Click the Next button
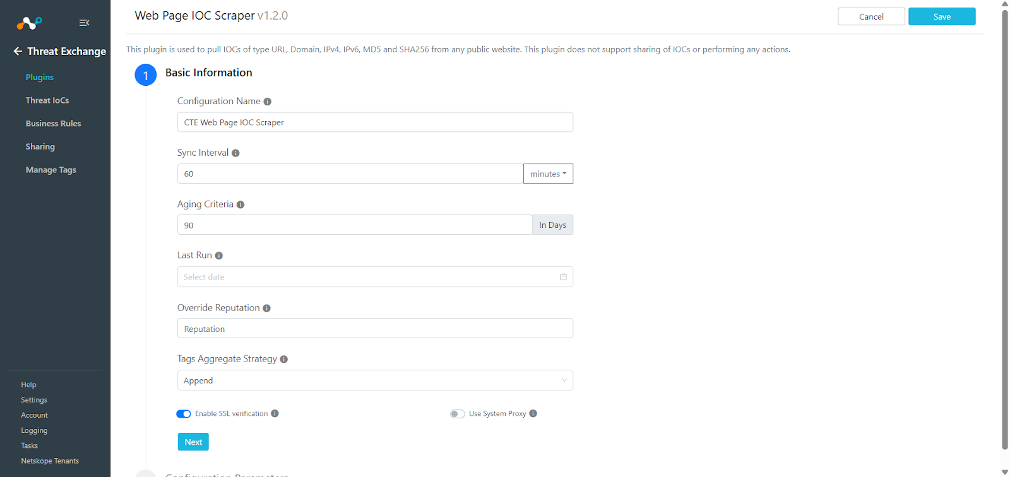Viewport: 1010px width, 477px height. pos(193,442)
